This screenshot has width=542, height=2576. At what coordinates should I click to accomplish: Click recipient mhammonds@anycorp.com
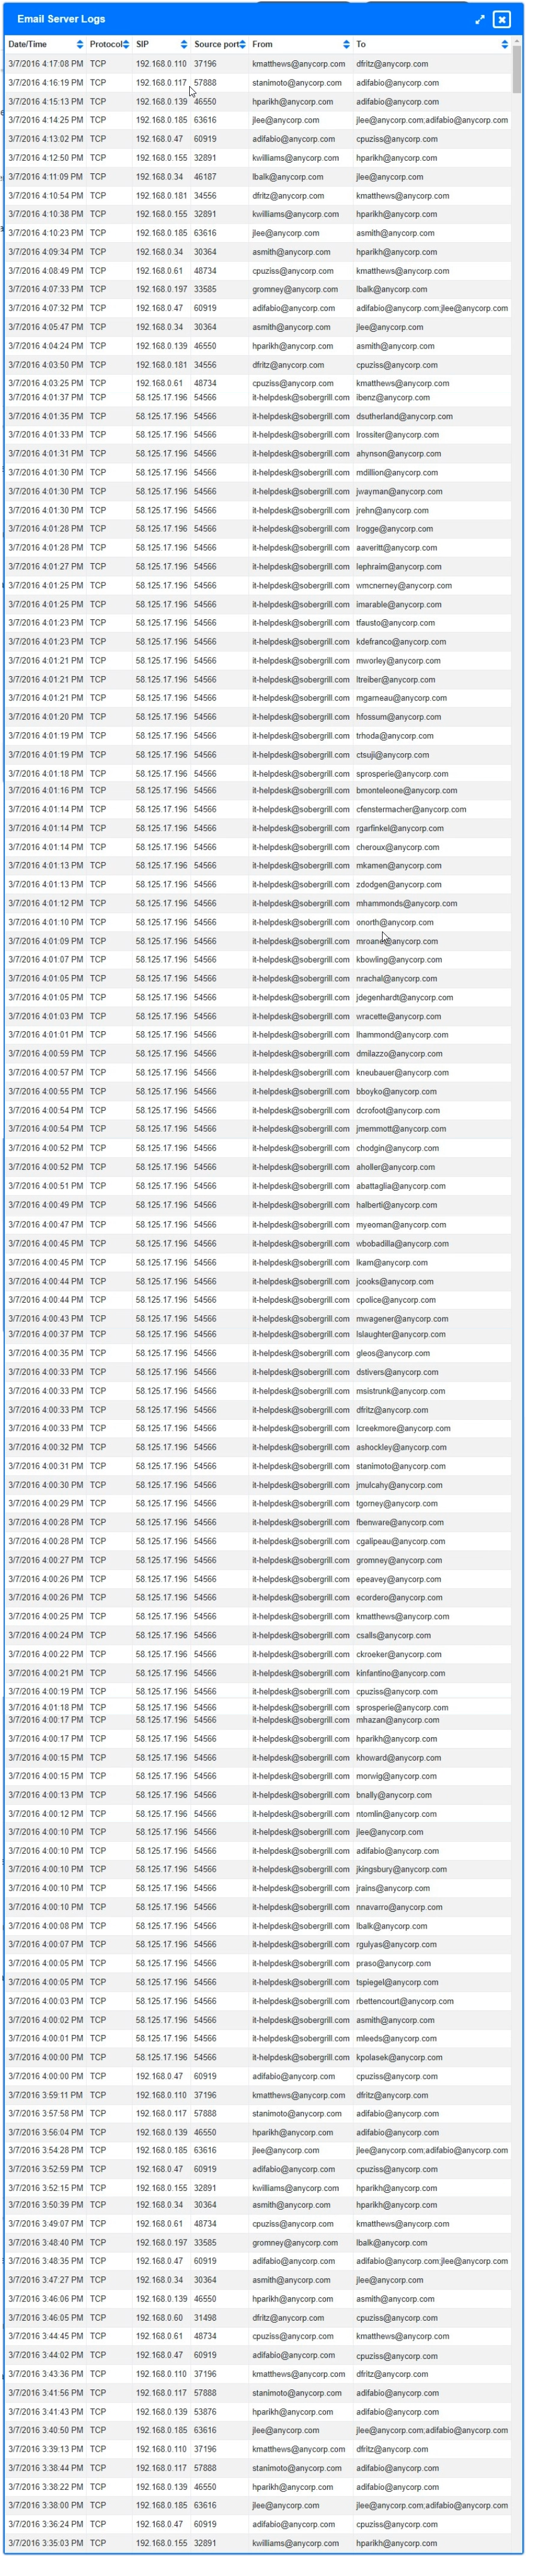(x=406, y=904)
